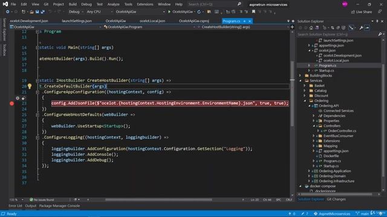Click the Save All toolbar icon
This screenshot has width=387, height=217.
(43, 11)
